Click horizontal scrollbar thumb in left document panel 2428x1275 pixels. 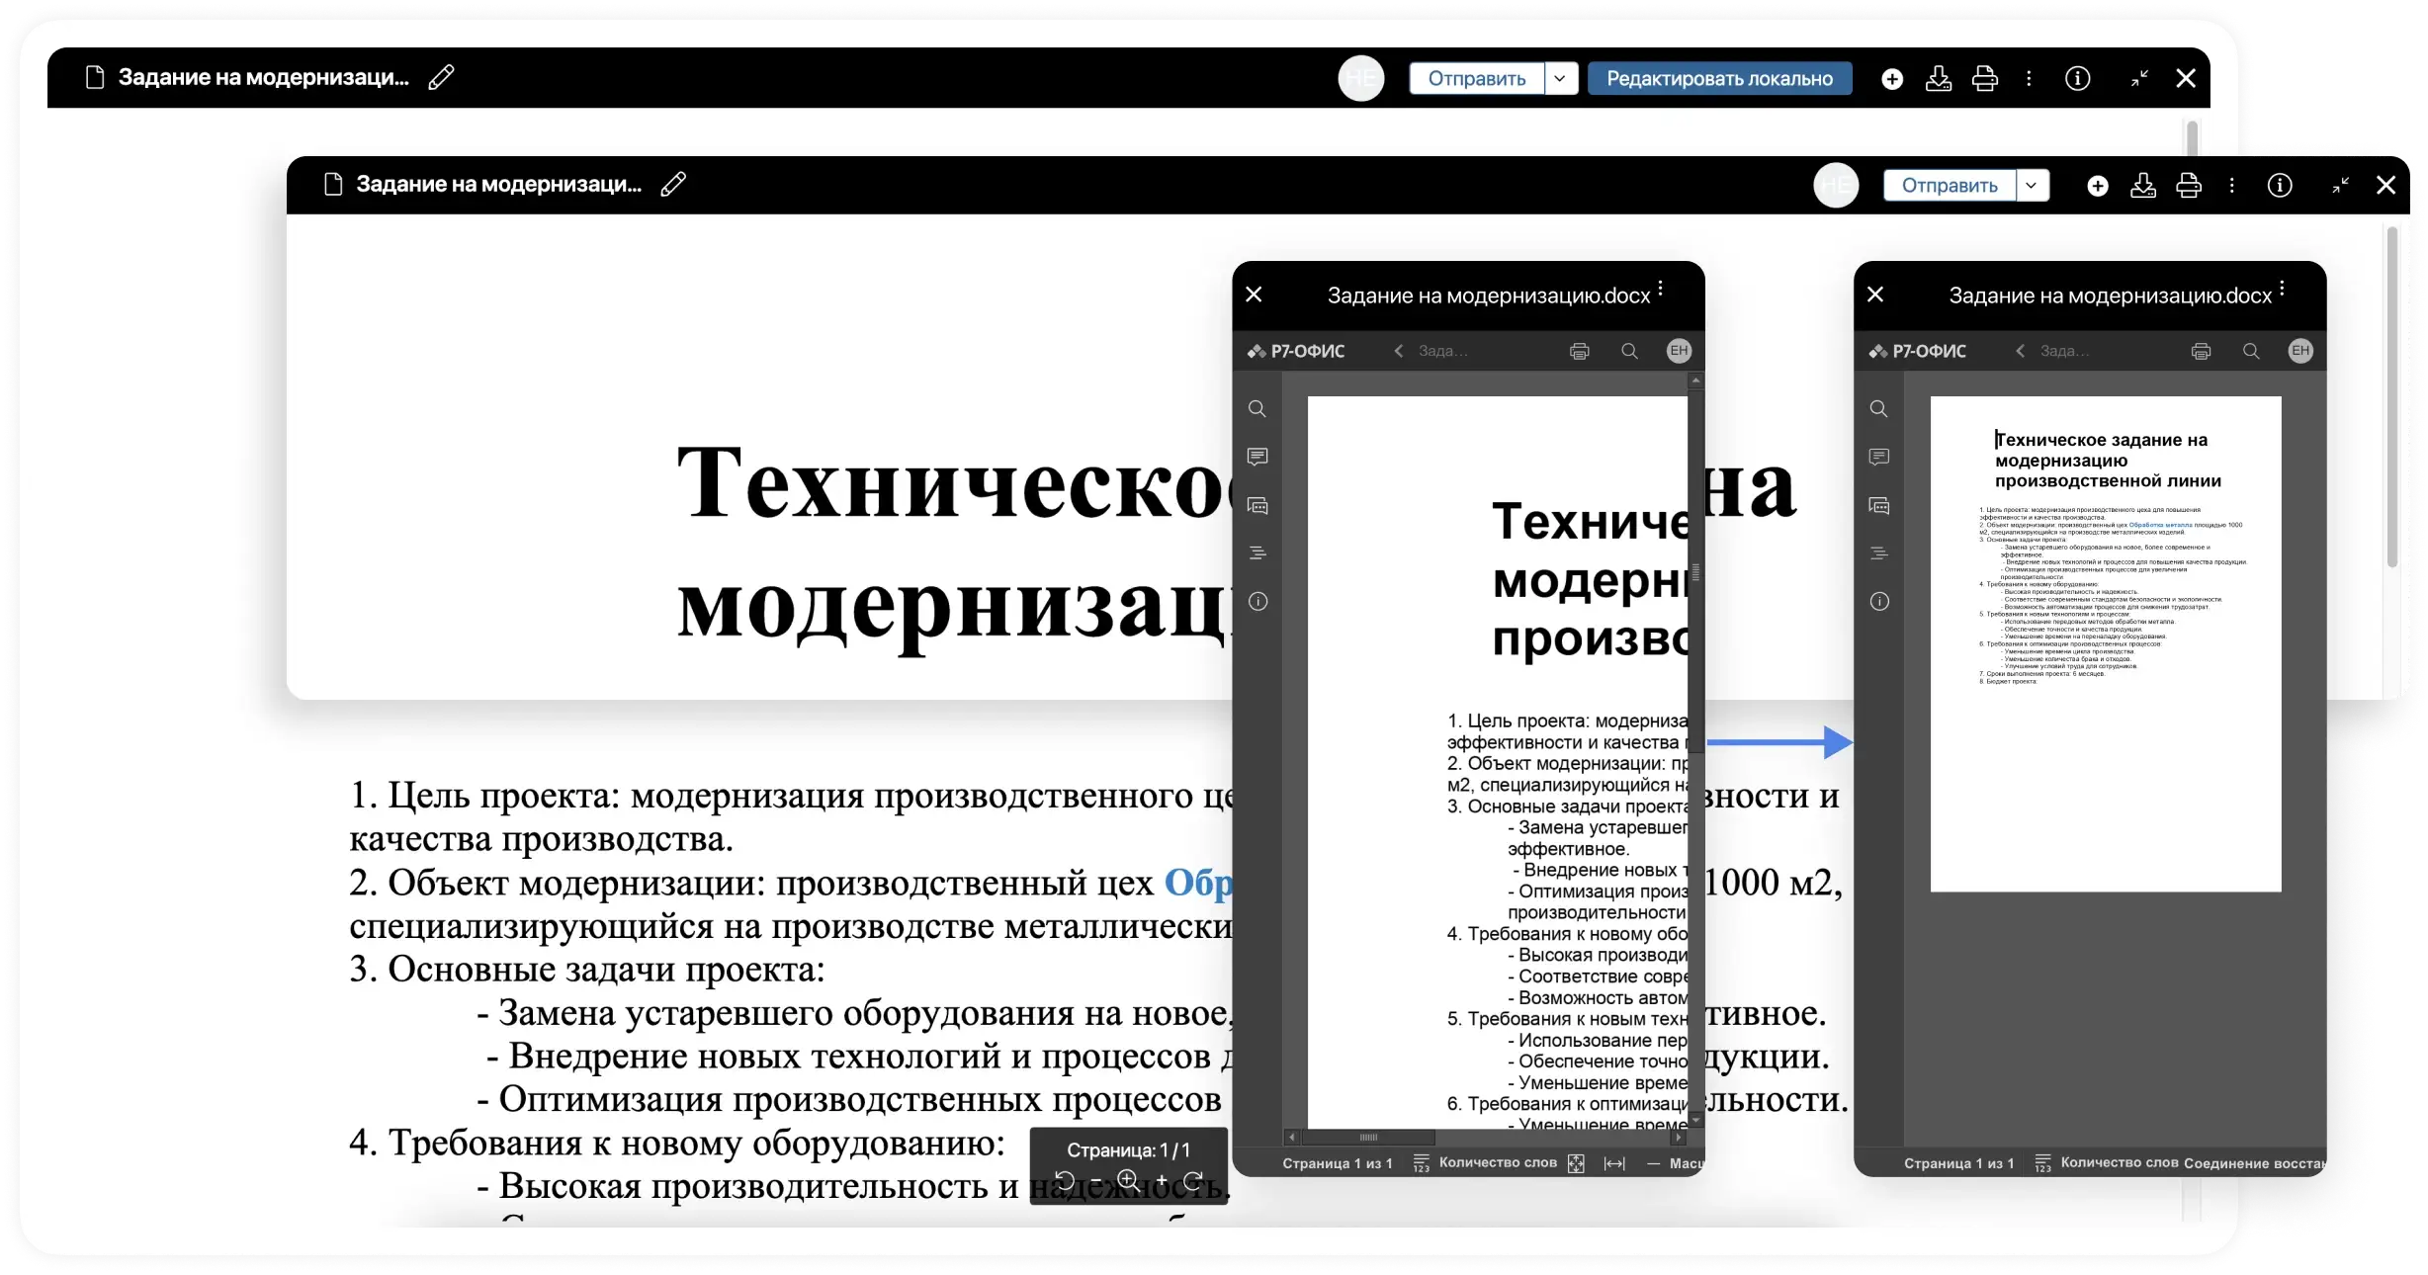click(1369, 1138)
